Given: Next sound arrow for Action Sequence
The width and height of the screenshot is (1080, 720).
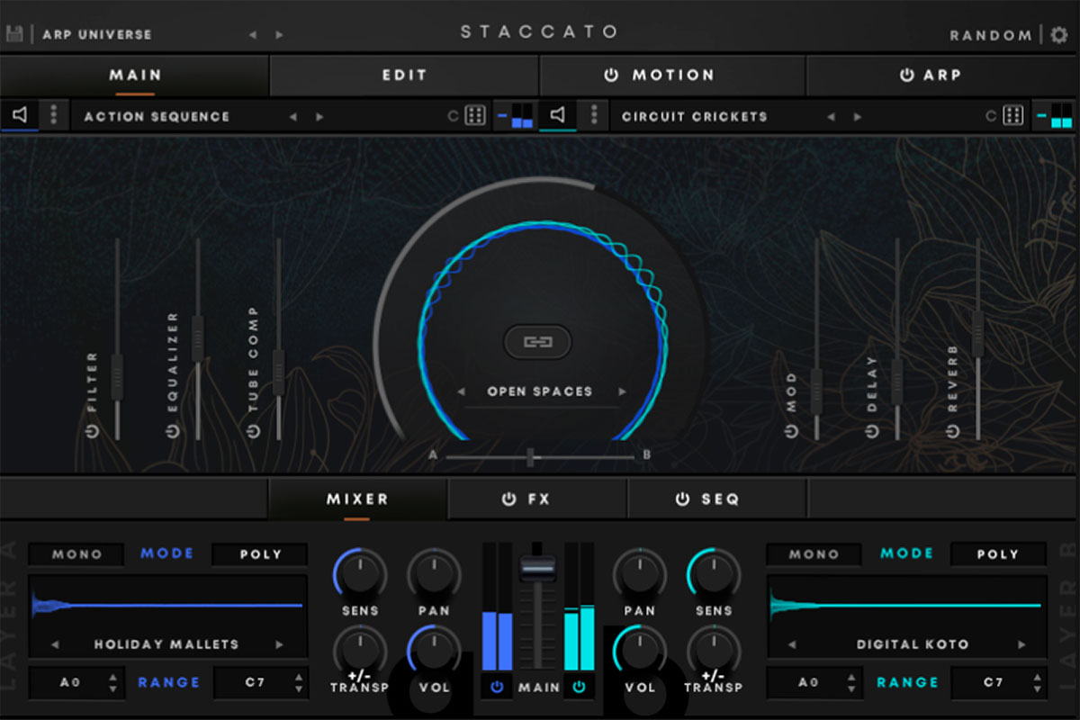Looking at the screenshot, I should pyautogui.click(x=319, y=117).
